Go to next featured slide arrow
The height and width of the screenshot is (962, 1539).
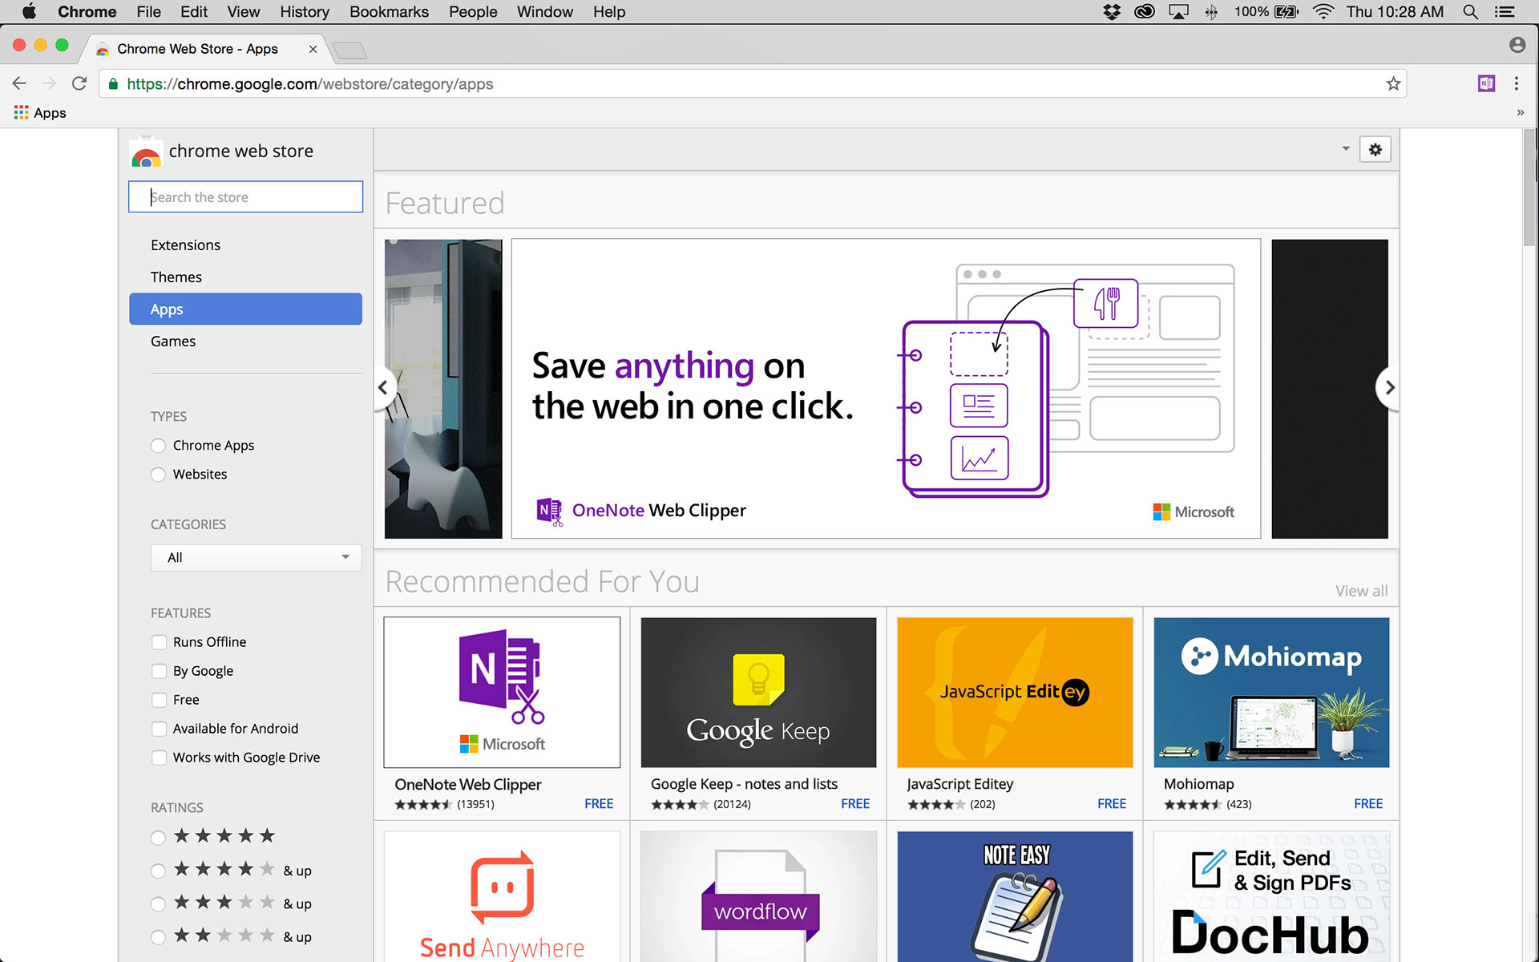1389,388
